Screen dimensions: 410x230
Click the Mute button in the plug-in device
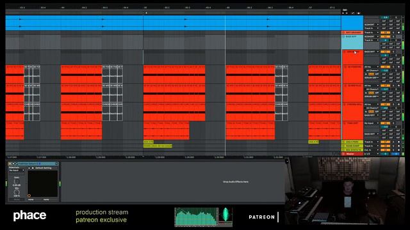click(17, 199)
